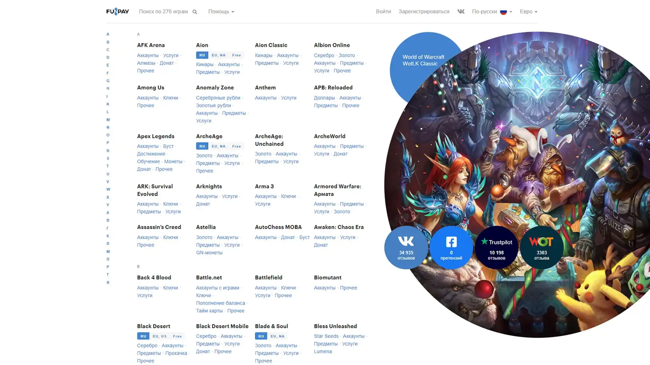Open ARK: Survival Evolved game title
650x365 pixels.
155,190
